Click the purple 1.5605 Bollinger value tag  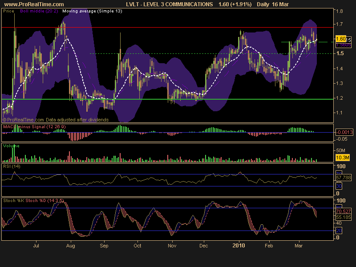(x=344, y=45)
